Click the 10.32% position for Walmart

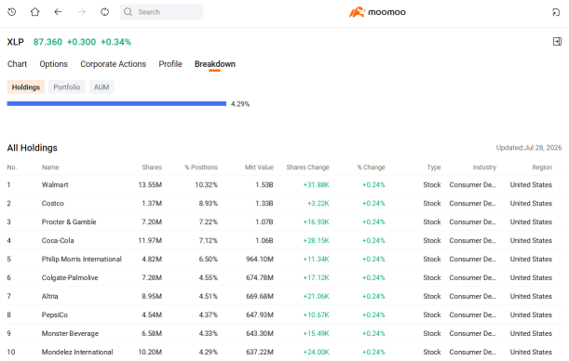pyautogui.click(x=206, y=185)
